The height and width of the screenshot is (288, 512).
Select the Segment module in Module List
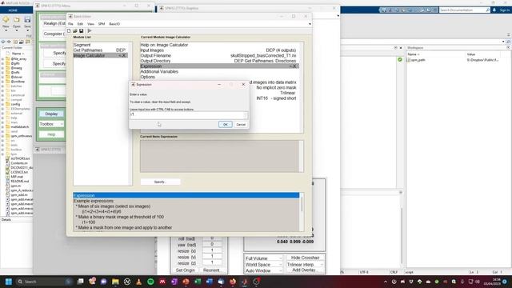[100, 45]
